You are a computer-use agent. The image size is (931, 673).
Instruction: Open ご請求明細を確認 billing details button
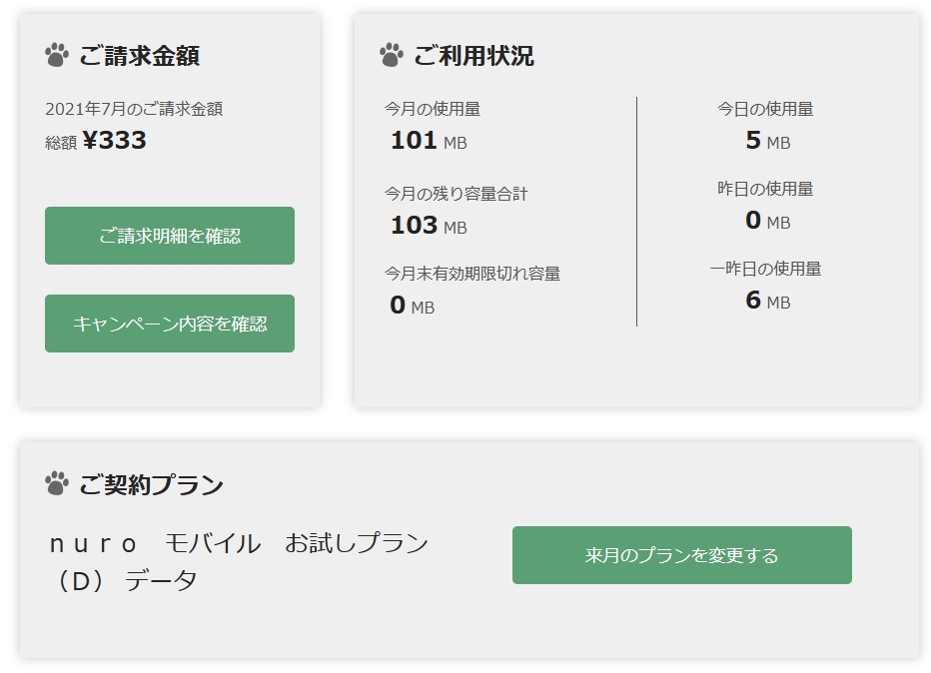click(x=170, y=236)
